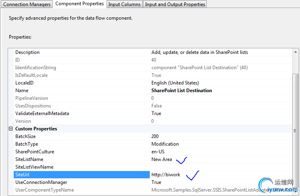Select the SiteUrl property name
Image resolution: width=300 pixels, height=196 pixels.
coord(22,175)
